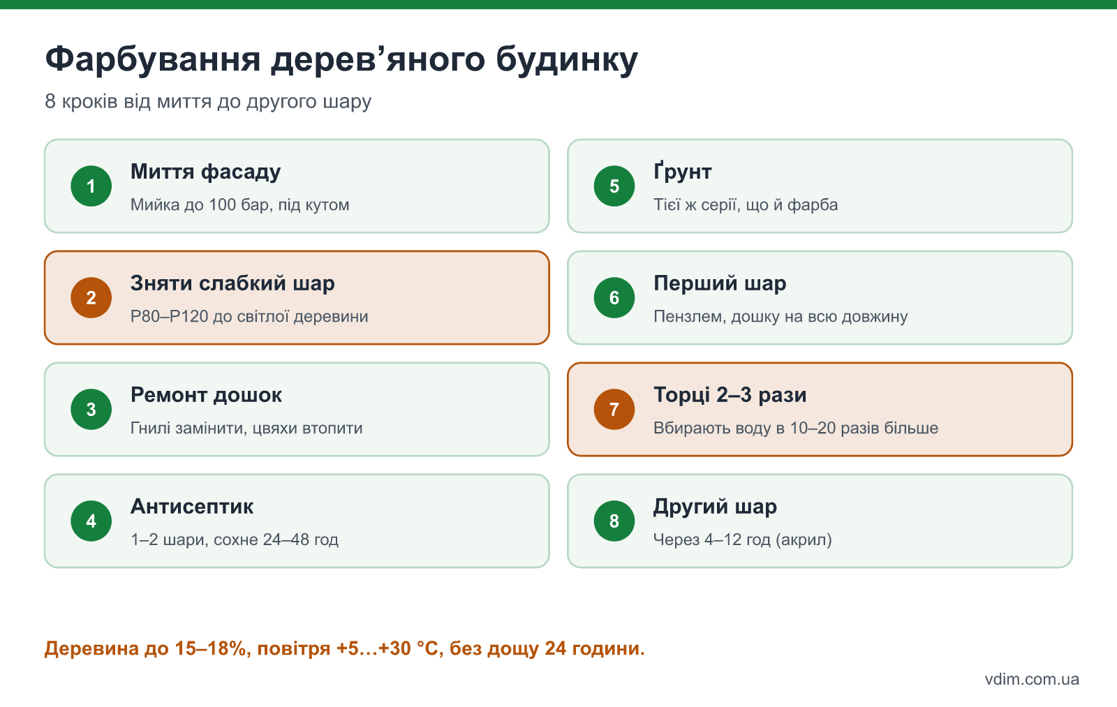Click the green number 8 circle
The height and width of the screenshot is (707, 1117).
point(614,521)
